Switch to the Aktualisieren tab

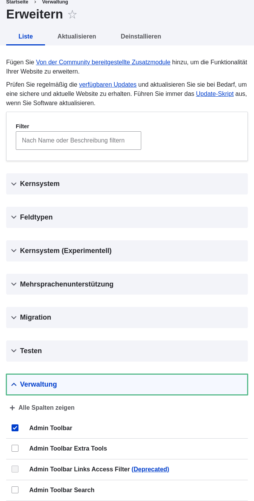(x=77, y=37)
